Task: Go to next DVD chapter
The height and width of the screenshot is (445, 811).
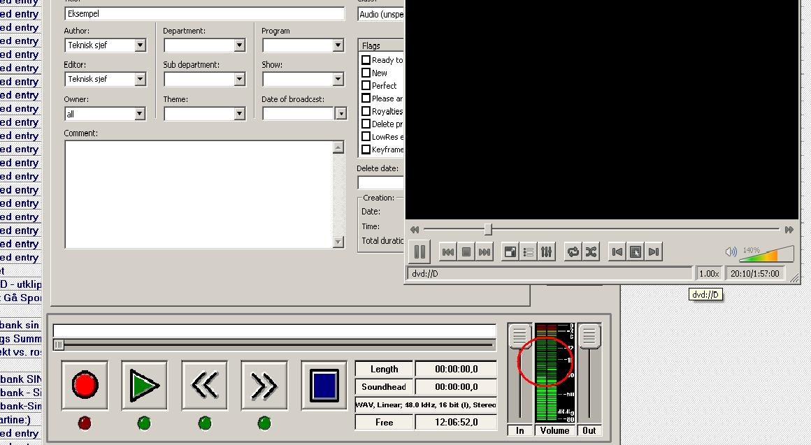Action: [x=654, y=251]
